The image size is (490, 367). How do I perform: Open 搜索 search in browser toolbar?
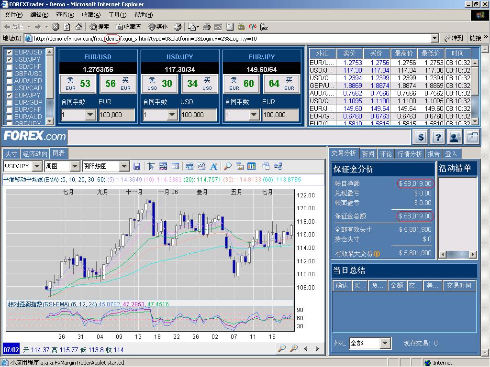tap(99, 27)
